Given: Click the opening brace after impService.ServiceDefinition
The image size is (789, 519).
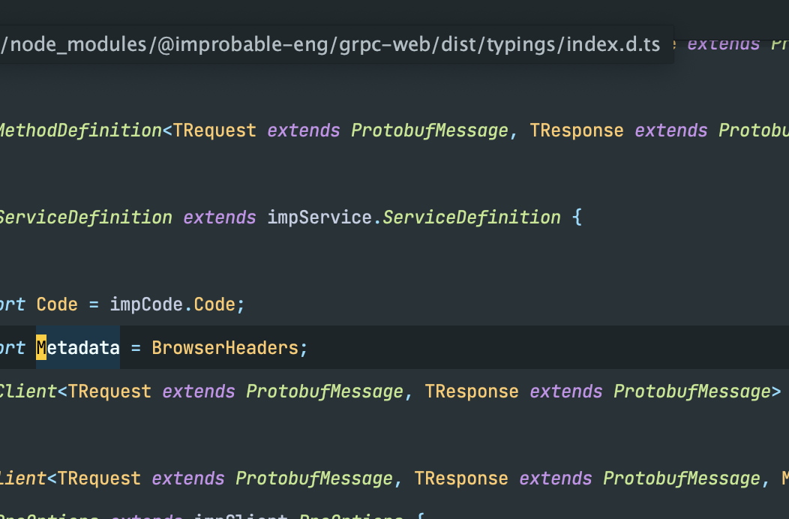Looking at the screenshot, I should click(577, 217).
